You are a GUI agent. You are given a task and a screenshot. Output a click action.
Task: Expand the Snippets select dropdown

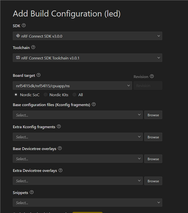87,203
